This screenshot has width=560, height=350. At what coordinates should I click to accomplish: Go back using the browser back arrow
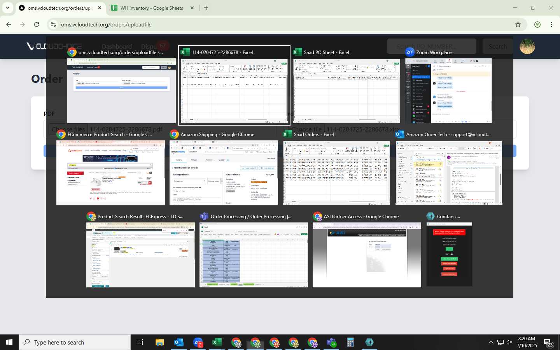point(9,24)
